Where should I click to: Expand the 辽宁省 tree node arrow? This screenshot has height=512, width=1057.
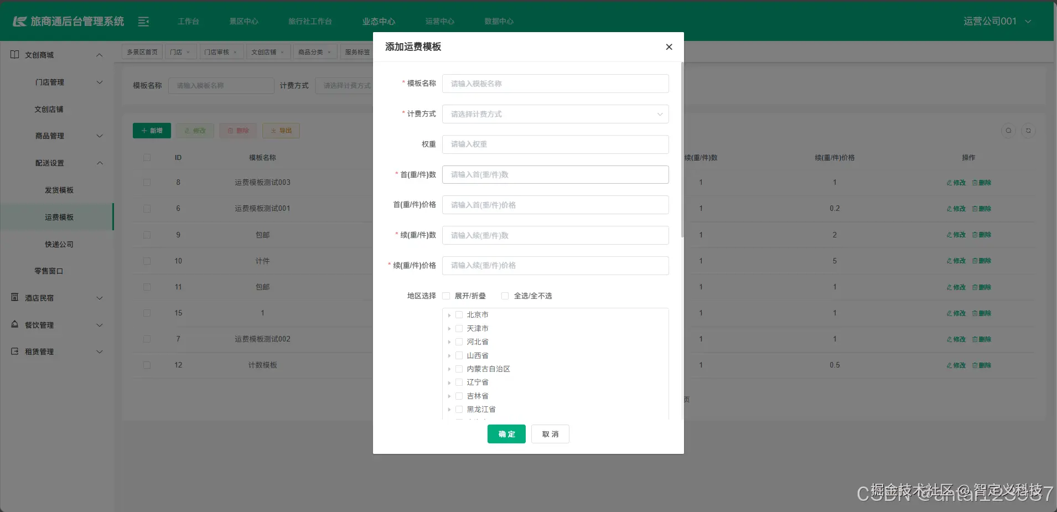pyautogui.click(x=449, y=382)
